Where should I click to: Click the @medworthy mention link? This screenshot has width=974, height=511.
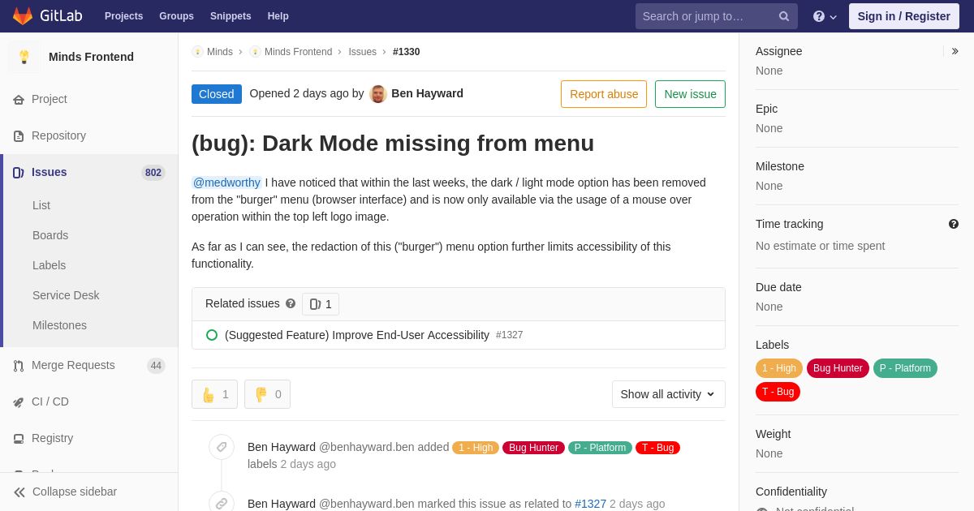tap(226, 182)
